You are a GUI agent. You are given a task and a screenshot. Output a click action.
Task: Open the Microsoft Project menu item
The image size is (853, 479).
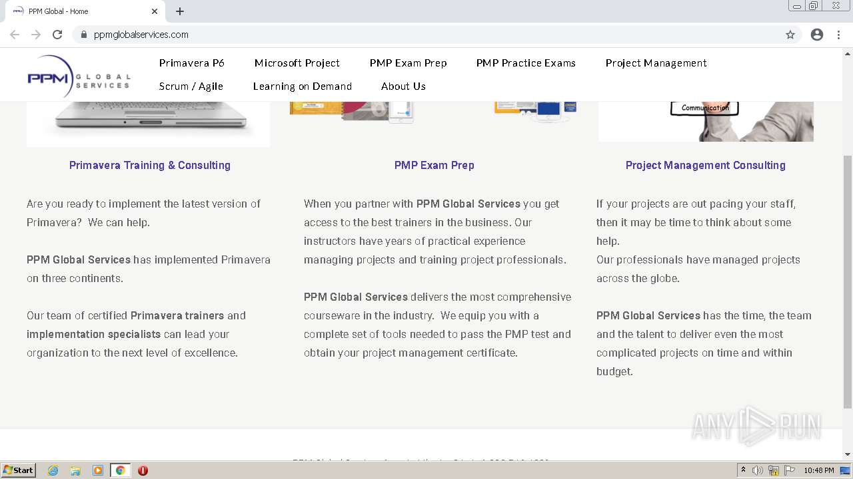coord(297,63)
